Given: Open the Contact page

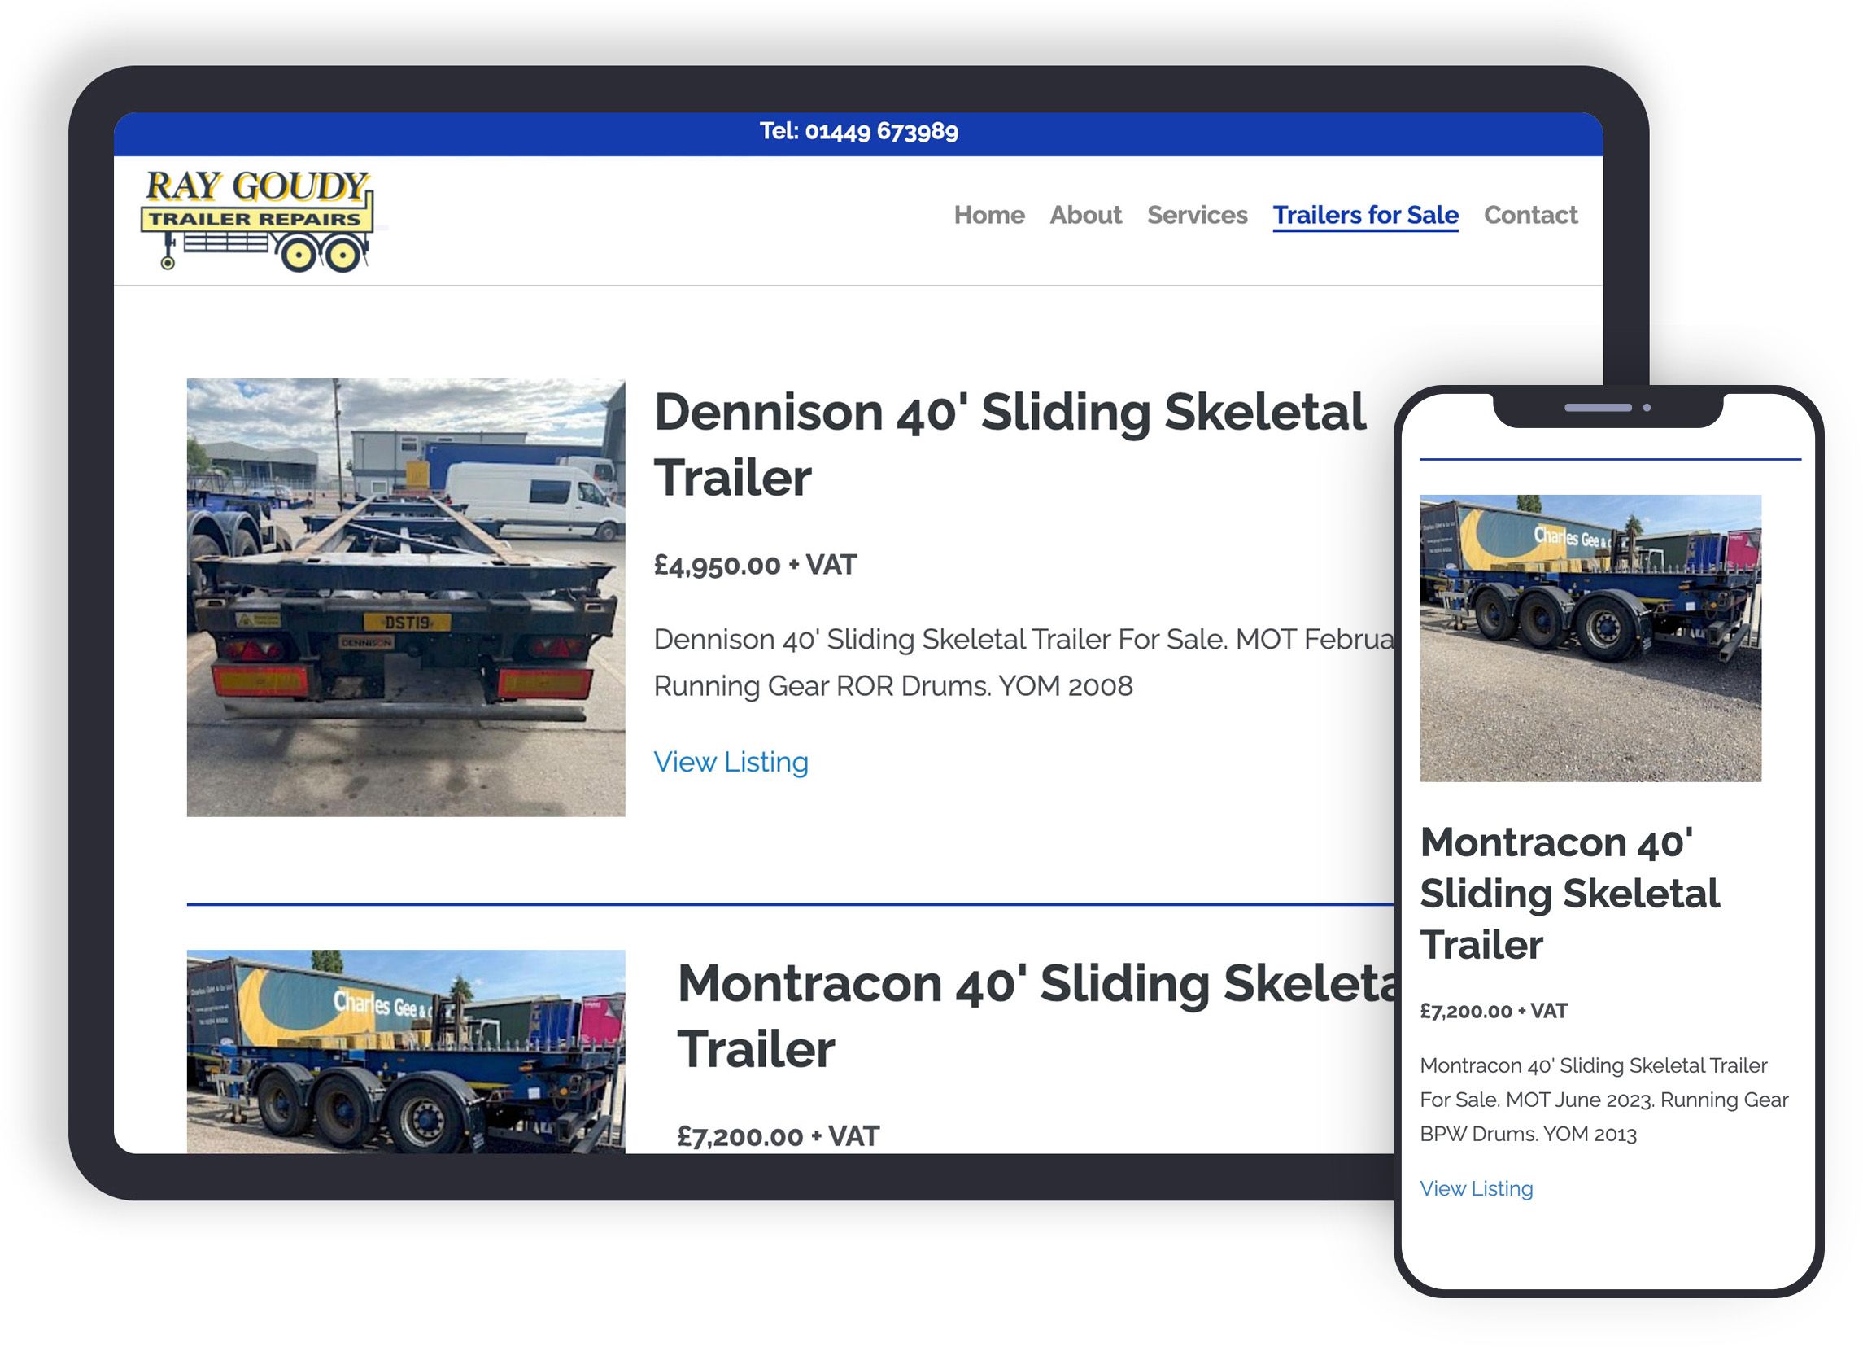Looking at the screenshot, I should coord(1529,216).
